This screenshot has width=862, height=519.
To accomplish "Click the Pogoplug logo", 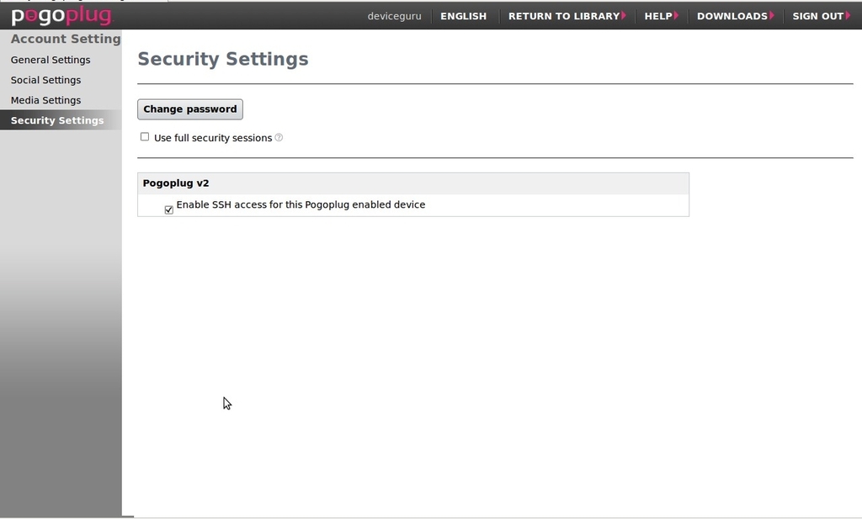I will coord(61,16).
